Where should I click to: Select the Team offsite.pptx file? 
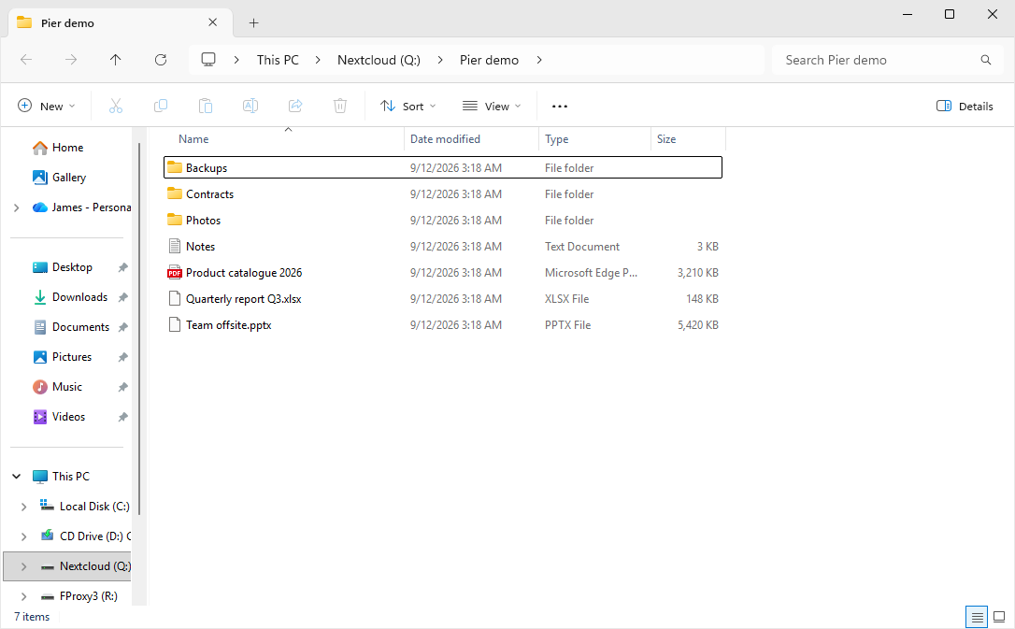[x=443, y=325]
